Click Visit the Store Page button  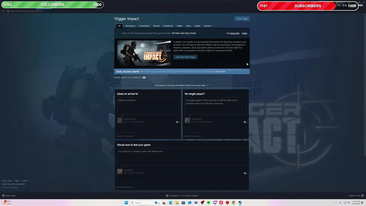point(185,57)
